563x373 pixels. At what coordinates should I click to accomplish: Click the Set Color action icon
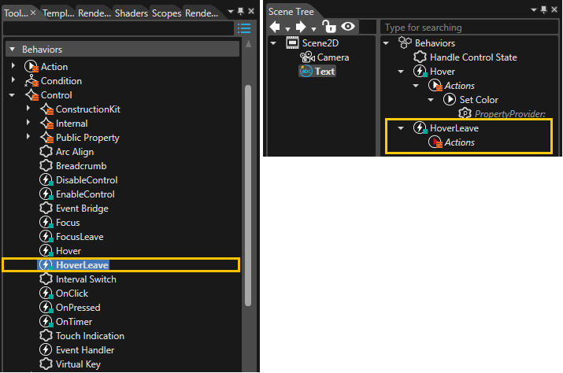pyautogui.click(x=450, y=99)
